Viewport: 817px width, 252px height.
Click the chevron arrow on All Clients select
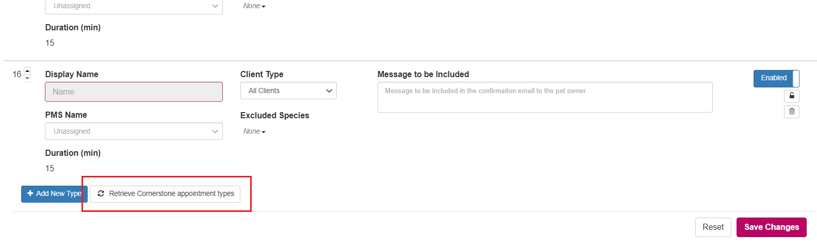(x=329, y=91)
